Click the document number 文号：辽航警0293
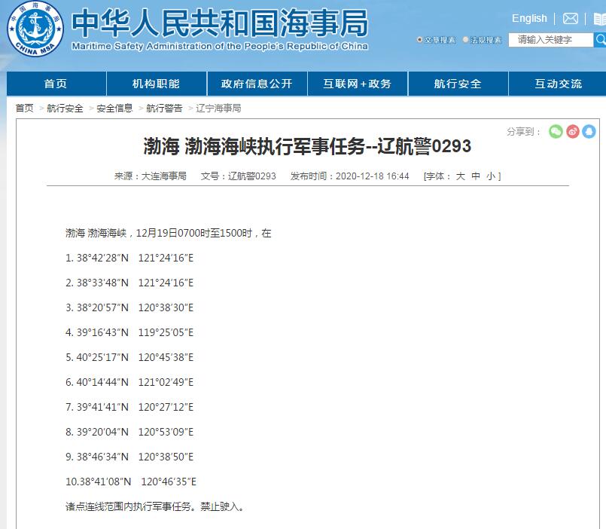 coord(239,176)
